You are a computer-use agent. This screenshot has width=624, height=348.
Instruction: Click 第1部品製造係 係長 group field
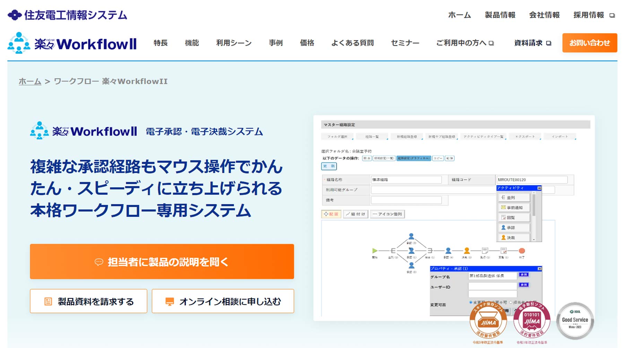pos(492,276)
